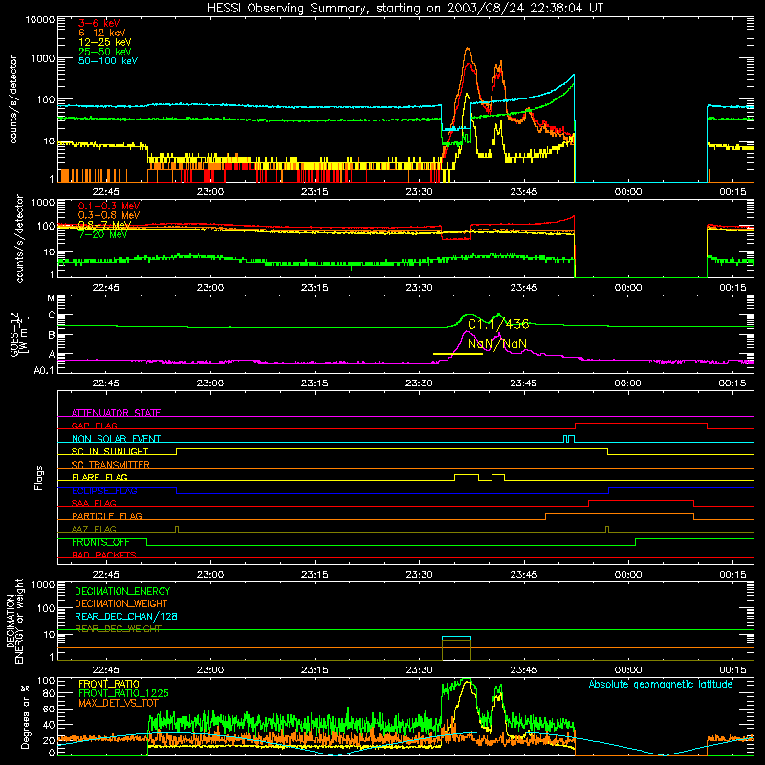Image resolution: width=765 pixels, height=765 pixels.
Task: Select the SAA_FLAG label
Action: 94,503
